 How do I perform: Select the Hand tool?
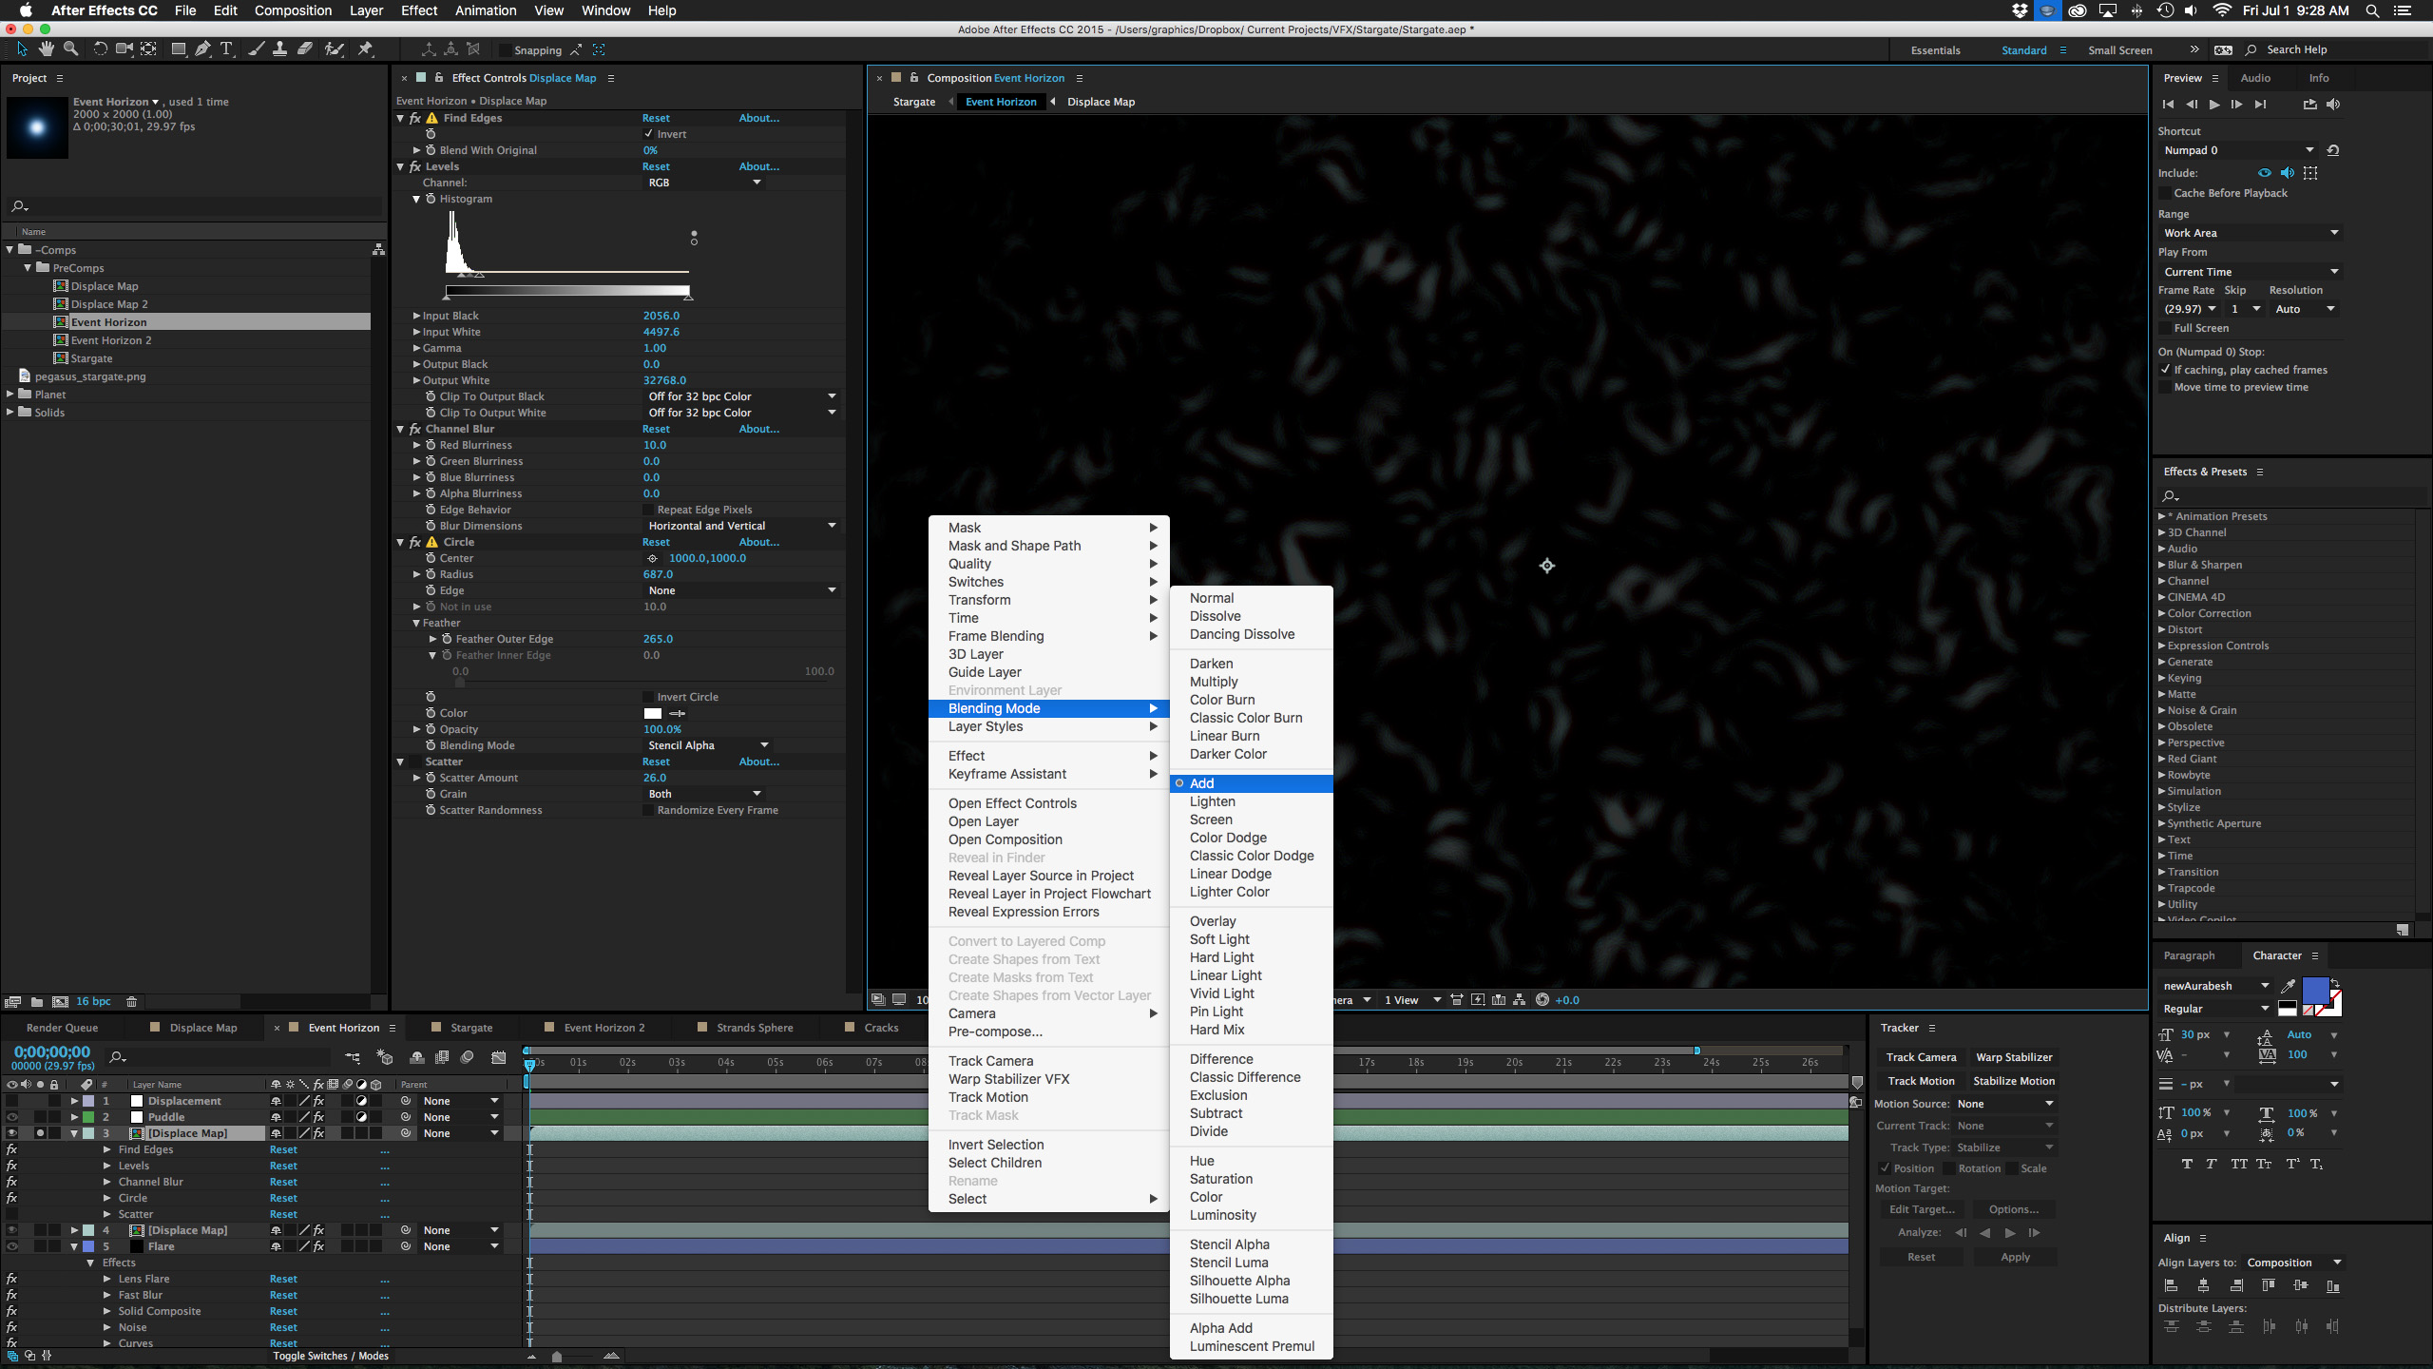click(x=46, y=49)
